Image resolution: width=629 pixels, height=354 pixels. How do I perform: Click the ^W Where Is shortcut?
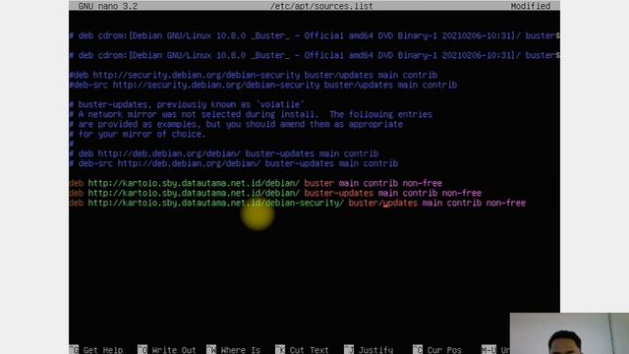234,350
